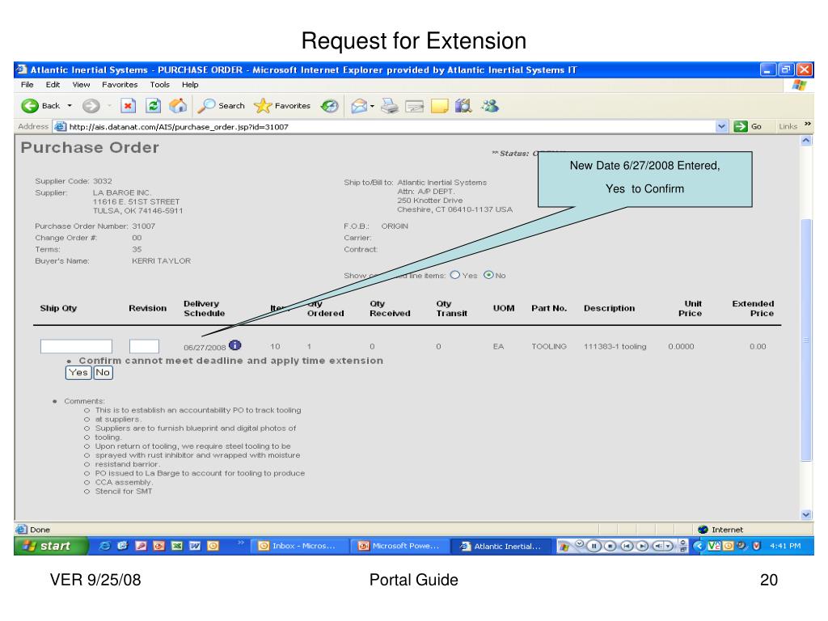
Task: Click the stop control in taskbar media bar
Action: tap(610, 546)
